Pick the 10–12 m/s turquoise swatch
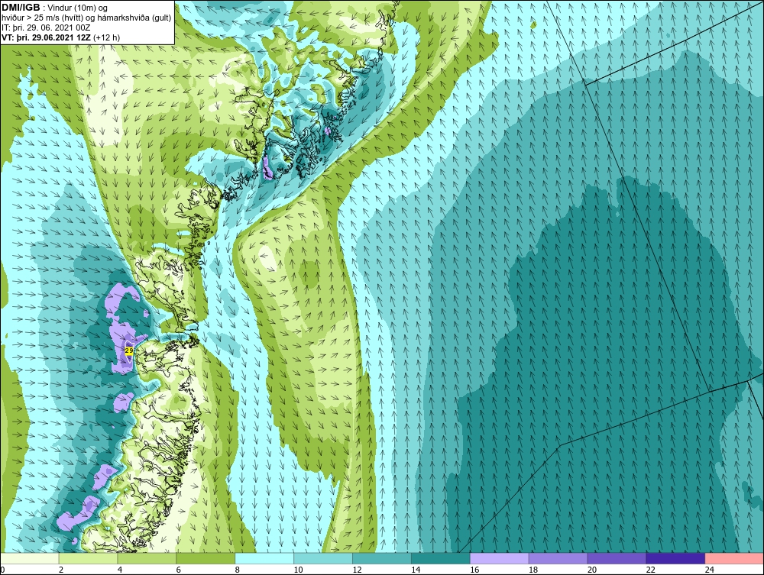764x575 pixels. (x=323, y=558)
